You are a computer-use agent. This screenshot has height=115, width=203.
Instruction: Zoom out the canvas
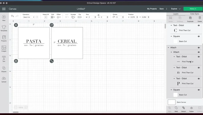point(16,107)
